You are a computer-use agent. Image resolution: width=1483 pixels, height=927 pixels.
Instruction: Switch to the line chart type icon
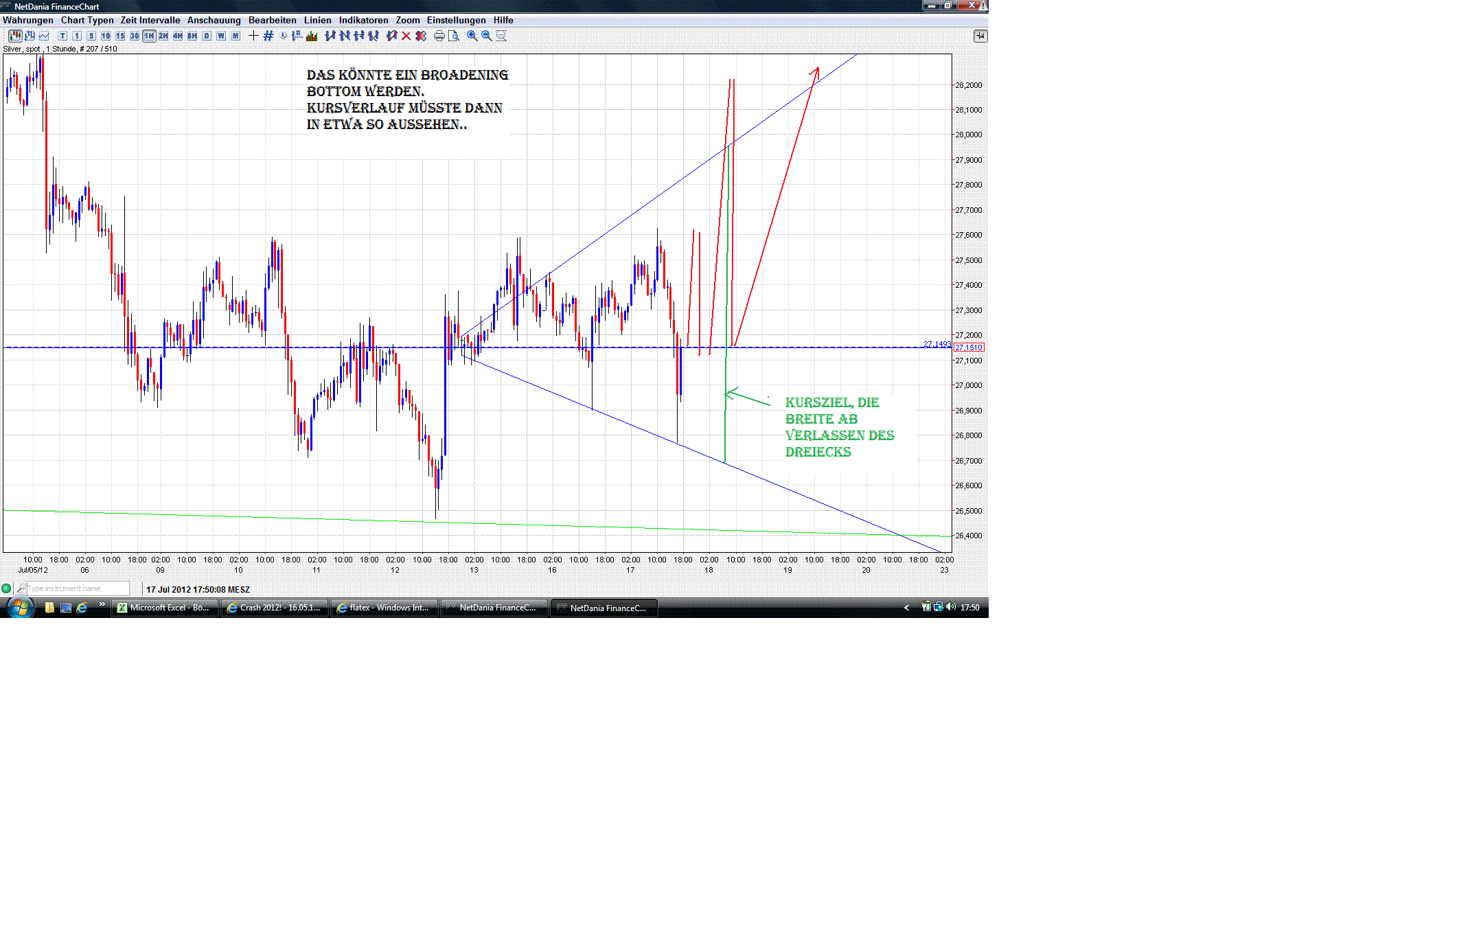pyautogui.click(x=43, y=36)
